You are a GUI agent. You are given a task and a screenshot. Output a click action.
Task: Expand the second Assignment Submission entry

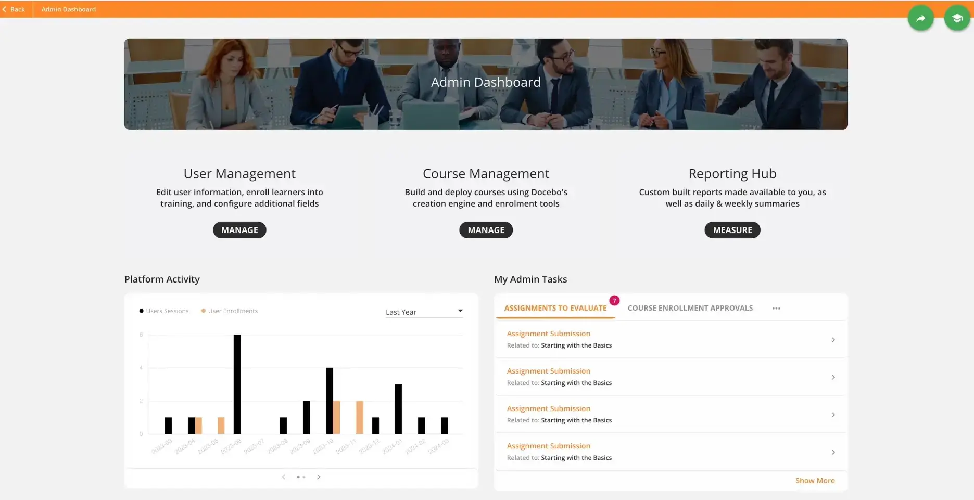point(833,377)
